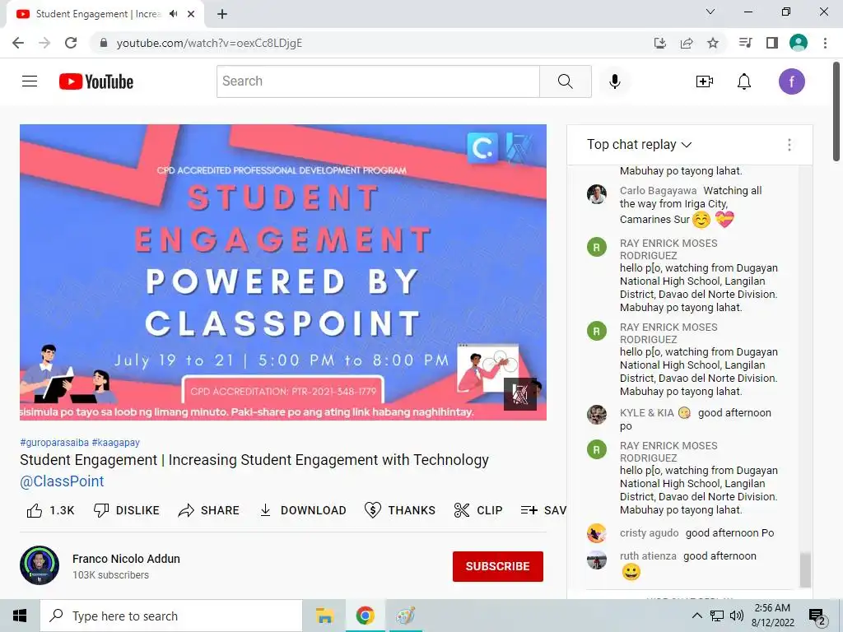Image resolution: width=843 pixels, height=632 pixels.
Task: Open the Windows Start menu
Action: click(20, 616)
